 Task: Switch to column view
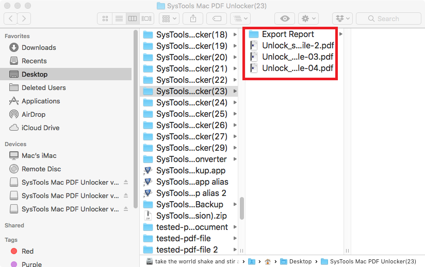(x=133, y=19)
